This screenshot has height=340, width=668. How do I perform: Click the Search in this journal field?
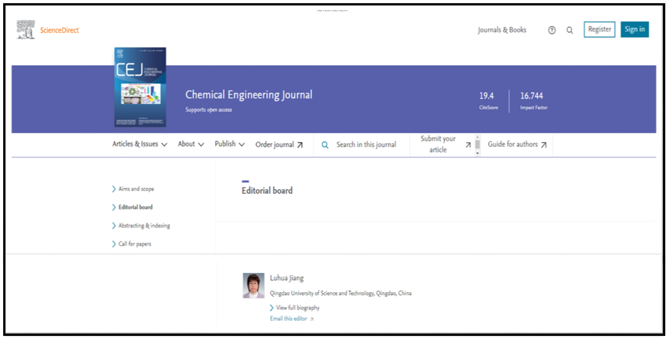[366, 145]
